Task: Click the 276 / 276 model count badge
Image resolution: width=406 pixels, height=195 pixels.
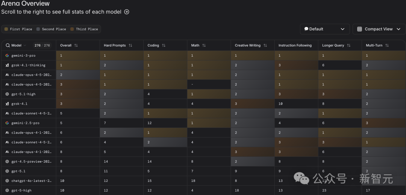Action: (42, 45)
